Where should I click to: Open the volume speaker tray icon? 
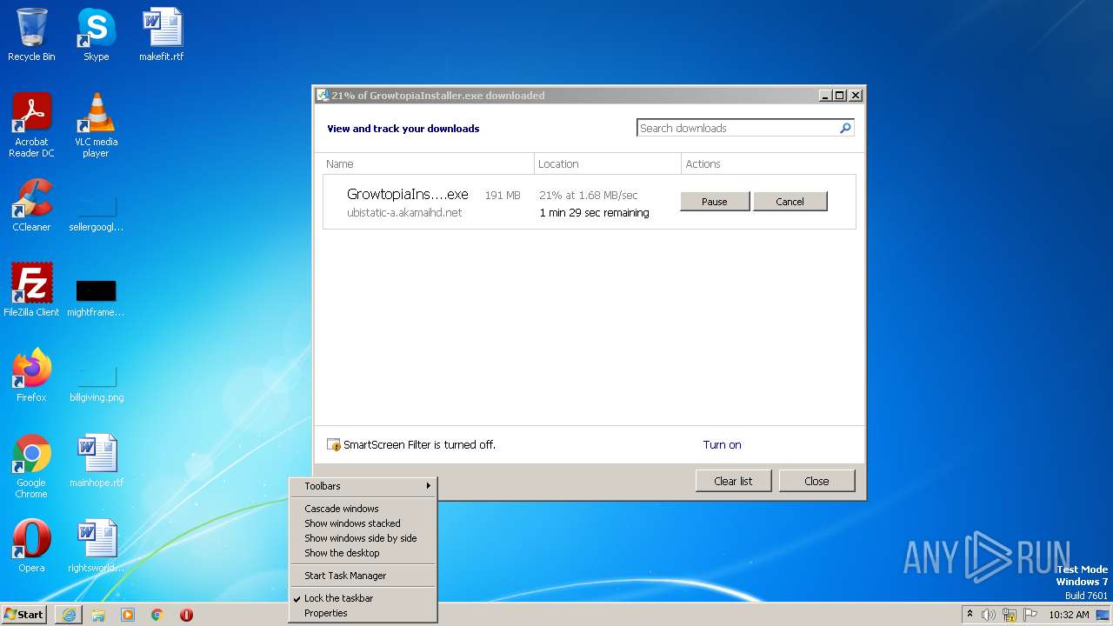tap(989, 615)
